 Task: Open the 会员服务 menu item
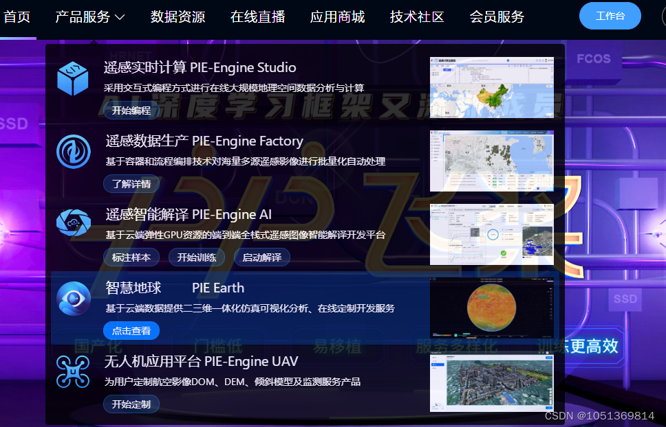(497, 17)
